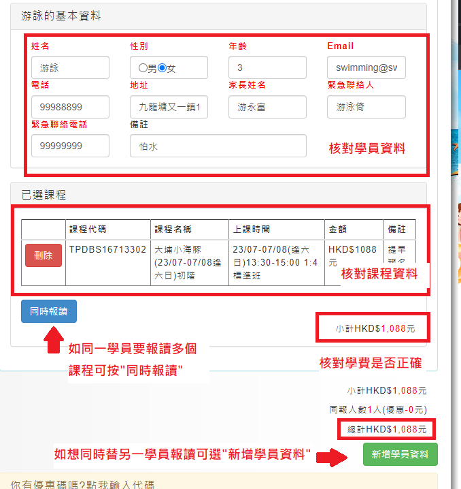Click the 緊急聯絡電話 emergency phone field
The width and height of the screenshot is (461, 489).
(x=70, y=146)
